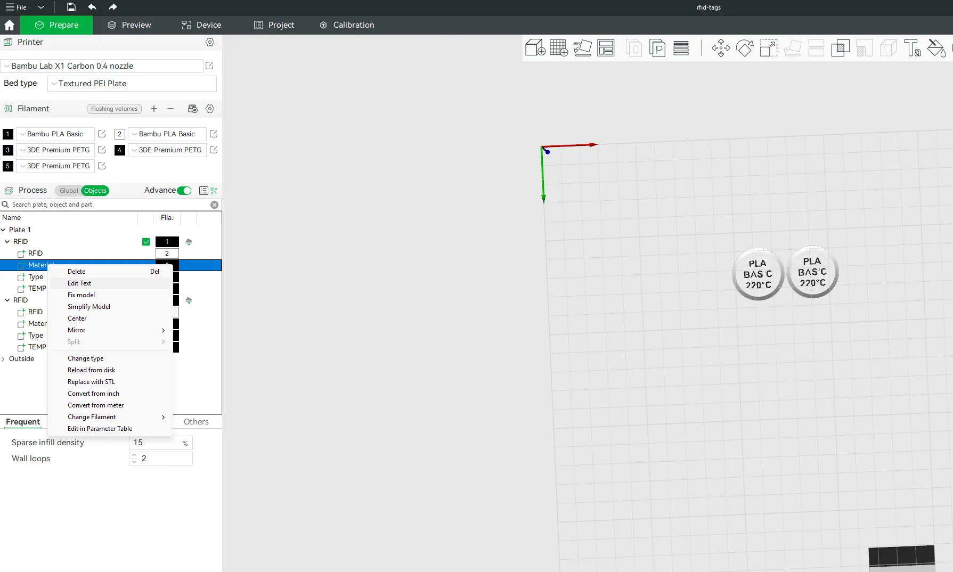
Task: Click filament 1 black color swatch
Action: point(8,134)
